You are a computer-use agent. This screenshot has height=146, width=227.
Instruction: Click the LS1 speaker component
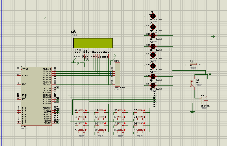coord(202,100)
